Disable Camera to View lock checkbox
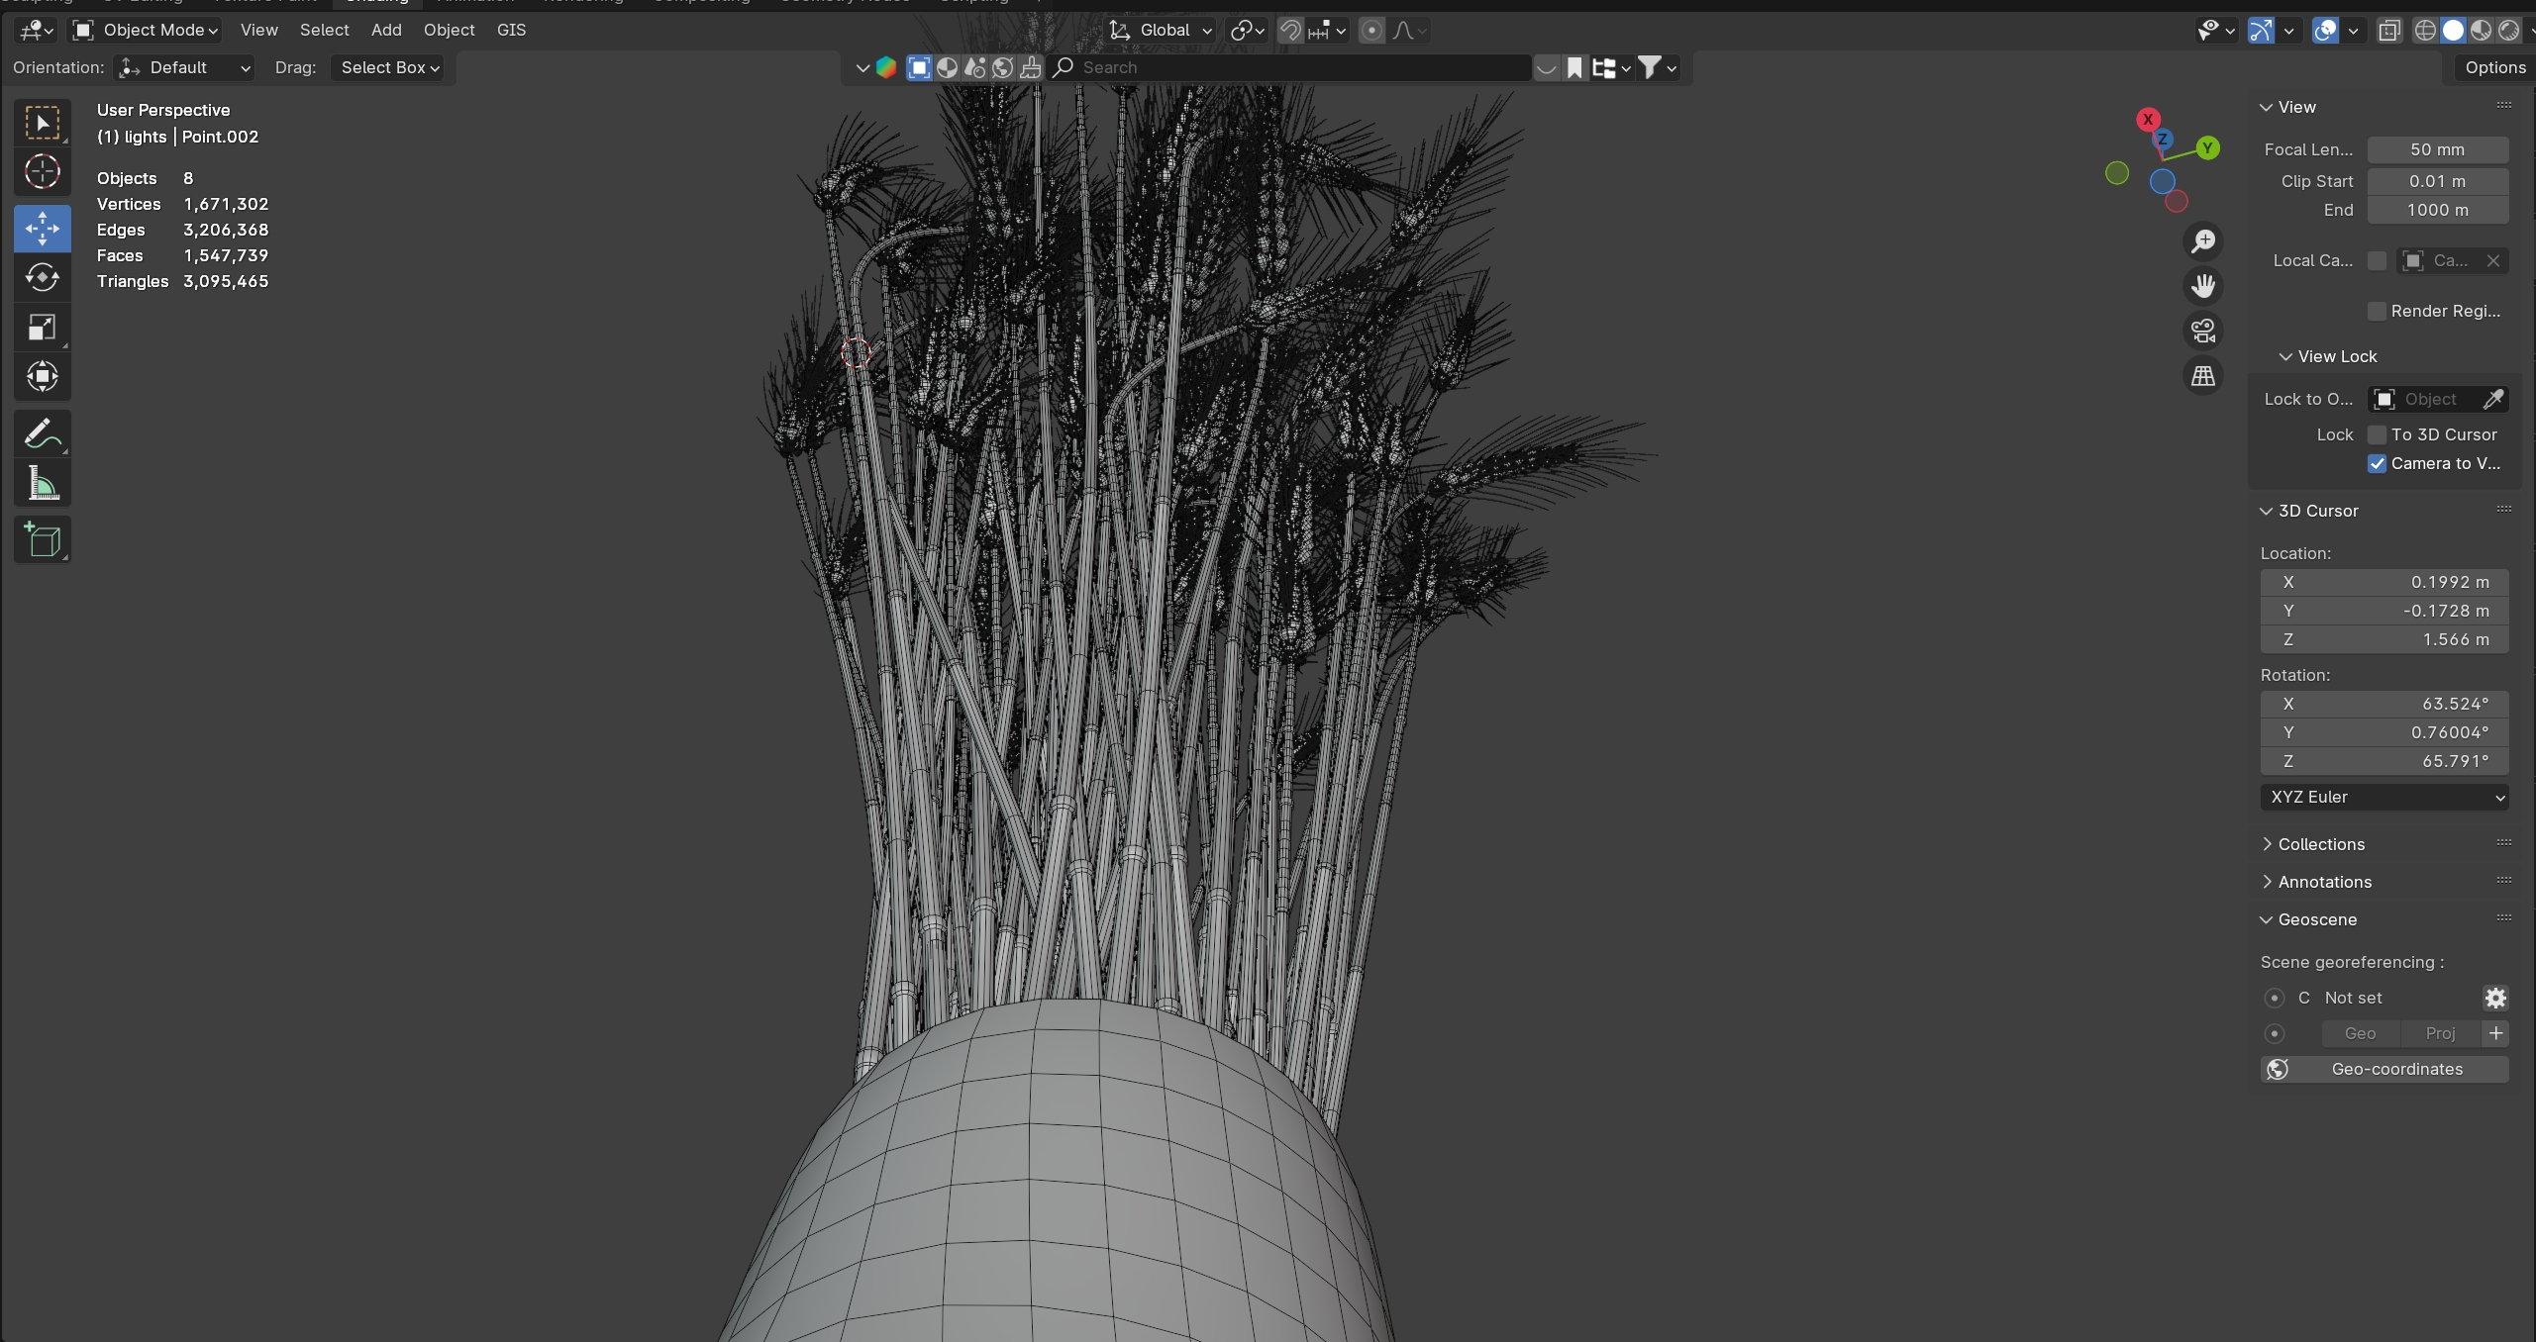Screen dimensions: 2536x1342 2377,464
